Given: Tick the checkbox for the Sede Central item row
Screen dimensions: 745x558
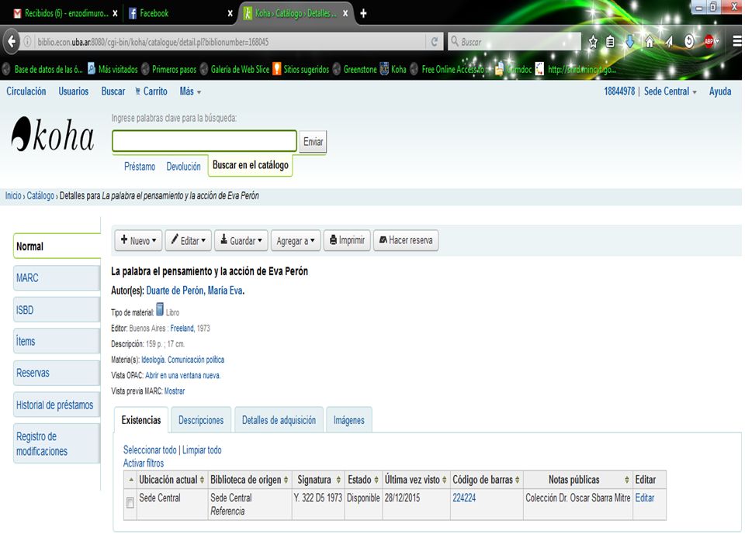Looking at the screenshot, I should coord(130,503).
